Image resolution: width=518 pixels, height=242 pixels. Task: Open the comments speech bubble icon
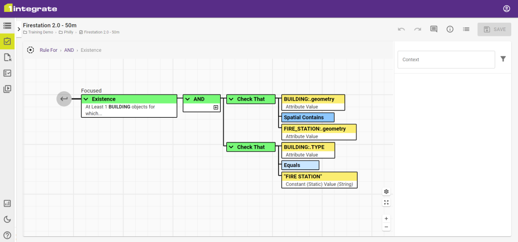tap(434, 30)
